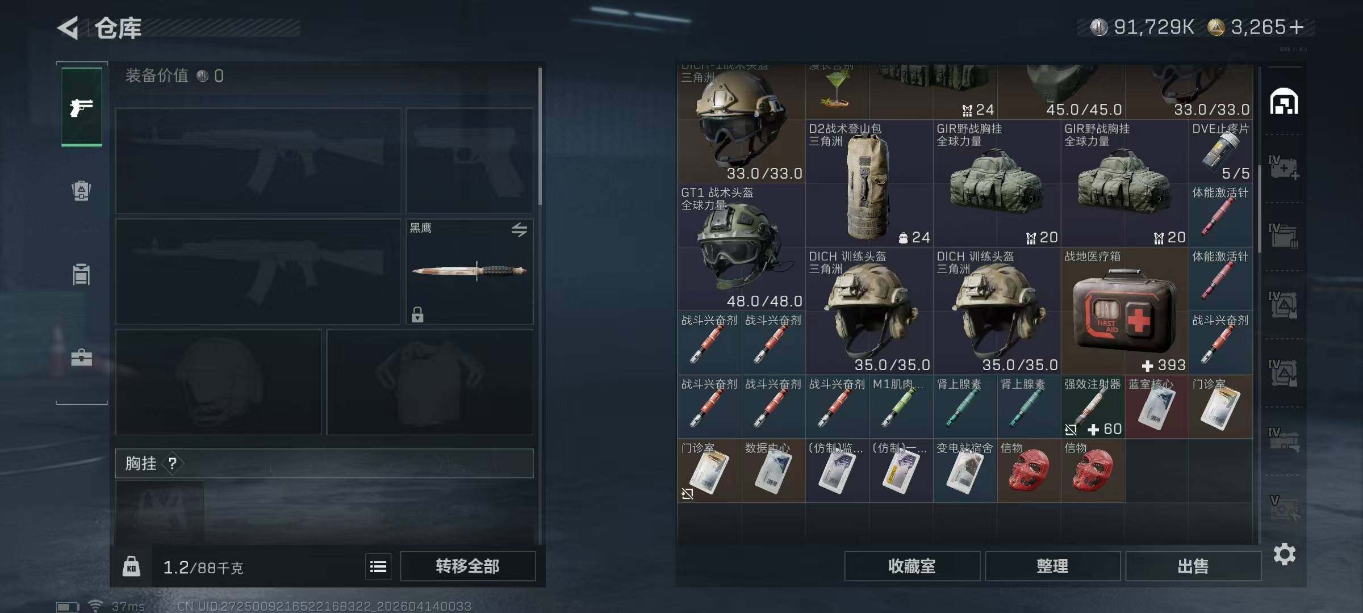The height and width of the screenshot is (613, 1363).
Task: Click the plus icon next to gold currency
Action: tap(1297, 27)
